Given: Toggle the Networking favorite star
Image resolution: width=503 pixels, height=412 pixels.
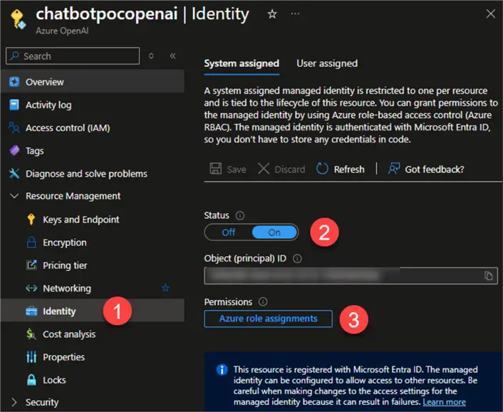Looking at the screenshot, I should click(x=165, y=288).
